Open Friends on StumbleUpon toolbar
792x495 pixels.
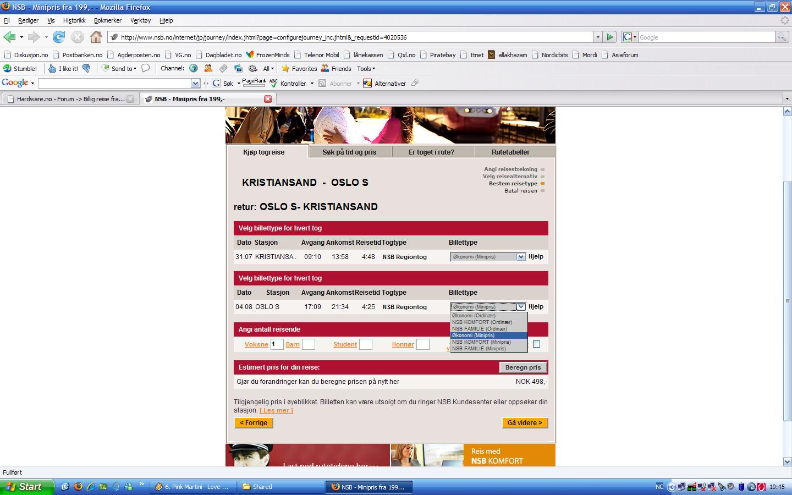tap(336, 69)
